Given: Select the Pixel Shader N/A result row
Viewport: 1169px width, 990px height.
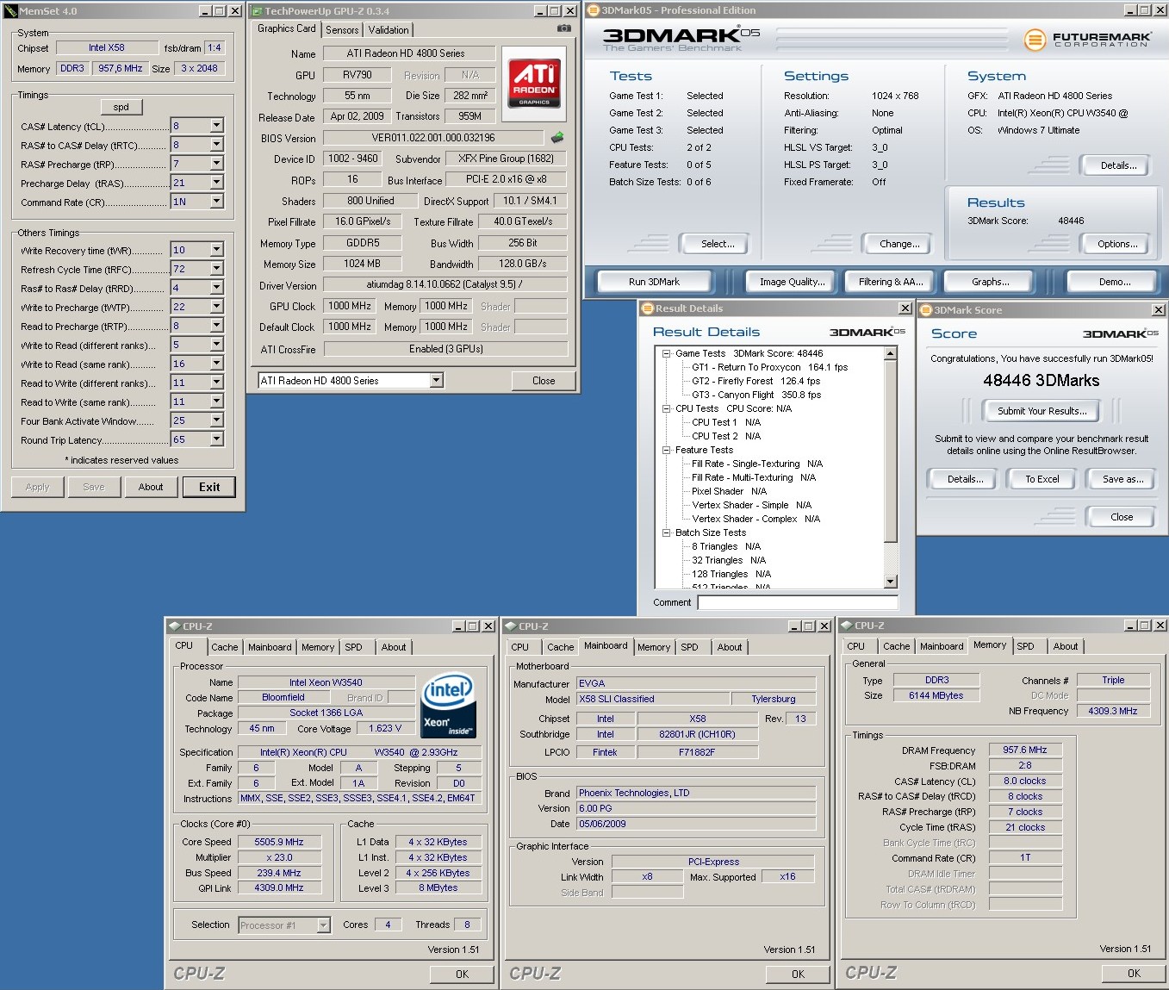Looking at the screenshot, I should [729, 491].
